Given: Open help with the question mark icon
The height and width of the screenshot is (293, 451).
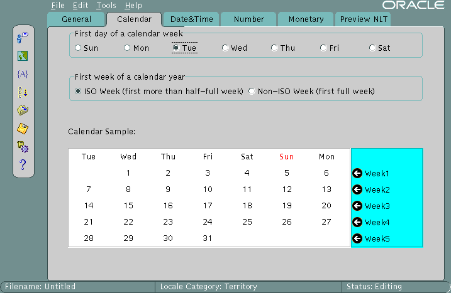Looking at the screenshot, I should coord(23,165).
